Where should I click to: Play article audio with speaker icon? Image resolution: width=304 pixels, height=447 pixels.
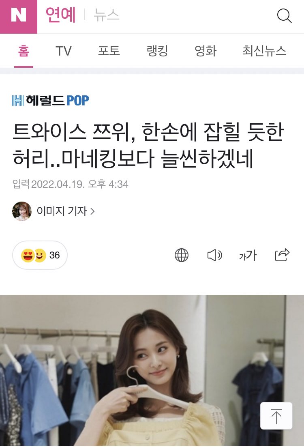click(x=214, y=255)
